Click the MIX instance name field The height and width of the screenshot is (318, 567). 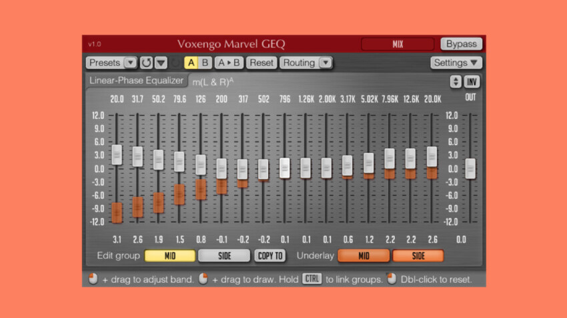(398, 45)
